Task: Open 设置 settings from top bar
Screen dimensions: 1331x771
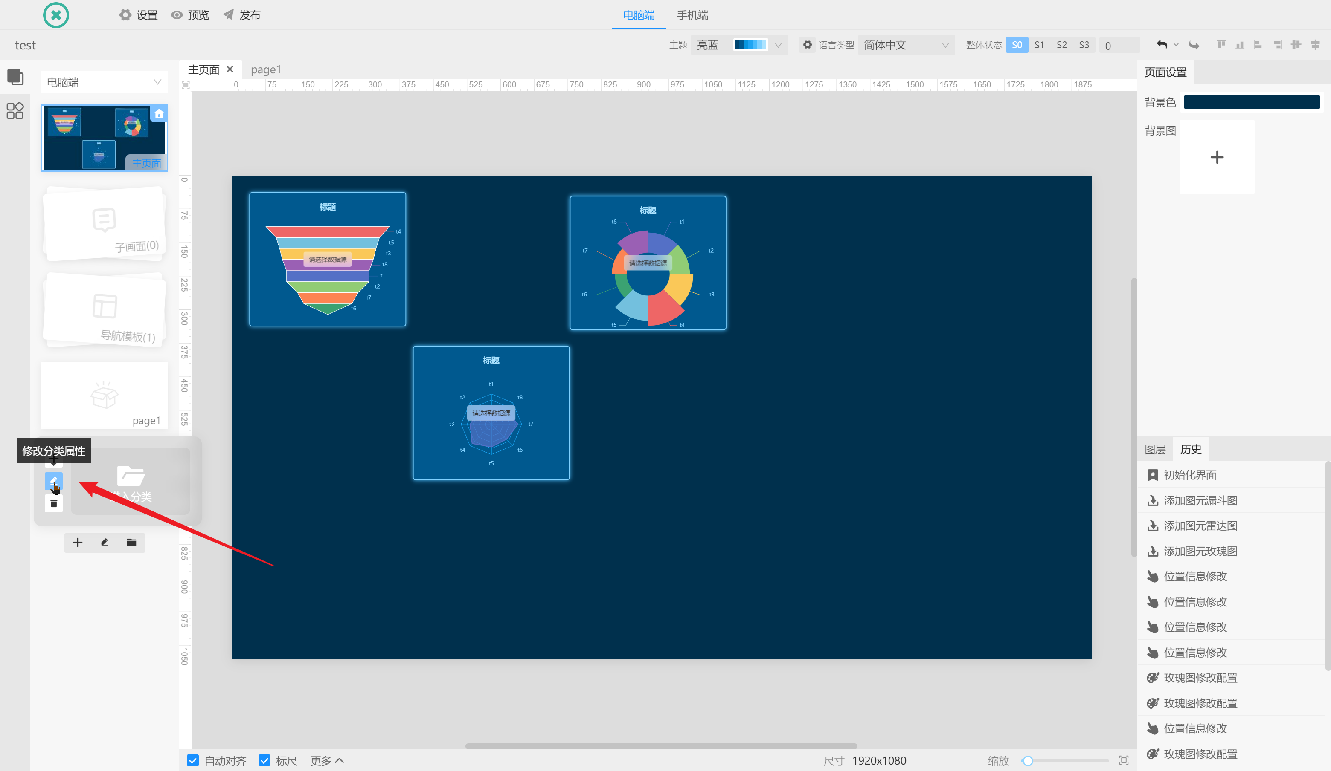Action: [138, 15]
